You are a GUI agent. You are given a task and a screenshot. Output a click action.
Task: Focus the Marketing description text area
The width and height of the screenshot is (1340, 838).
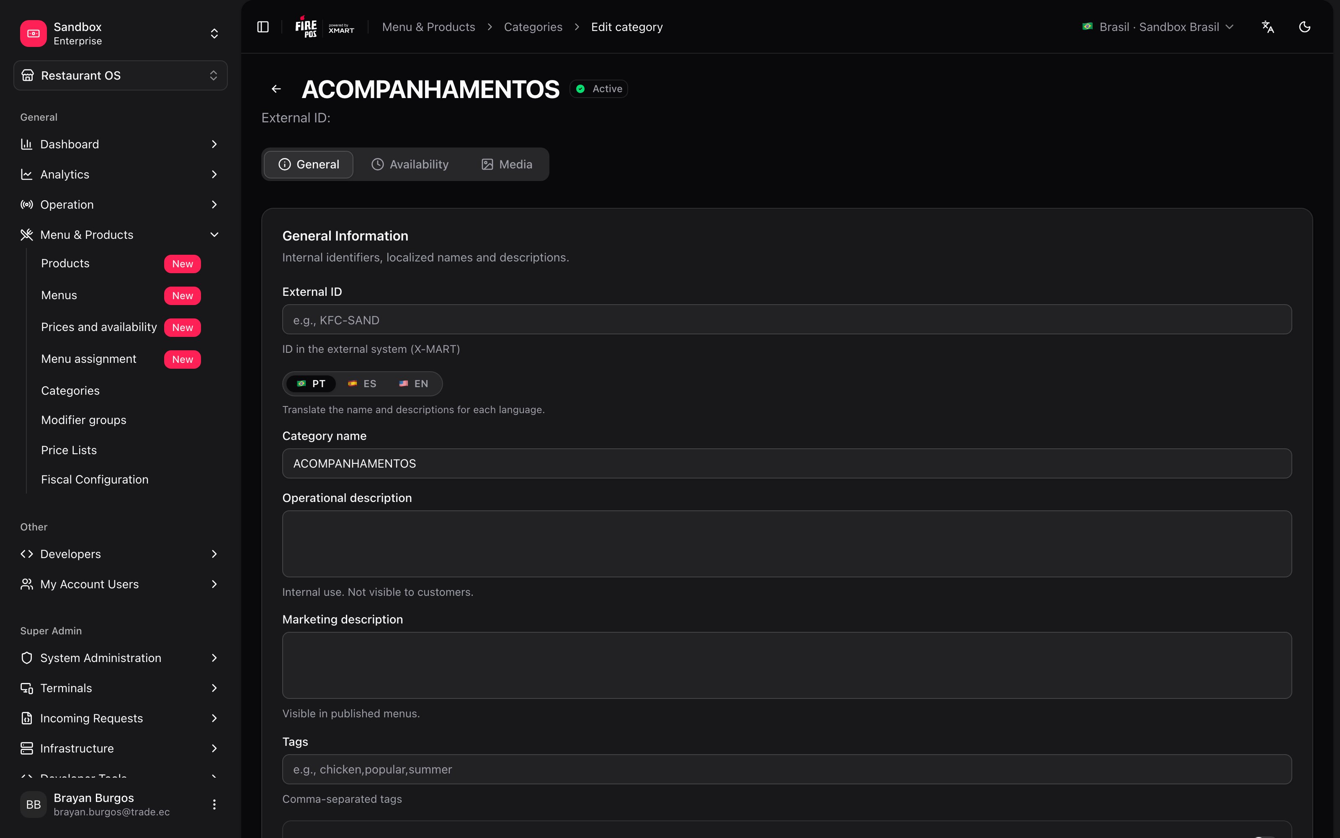point(787,665)
